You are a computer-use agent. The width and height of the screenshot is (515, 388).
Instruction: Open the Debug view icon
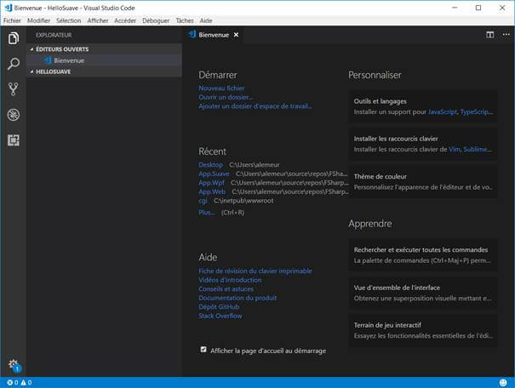[x=13, y=115]
